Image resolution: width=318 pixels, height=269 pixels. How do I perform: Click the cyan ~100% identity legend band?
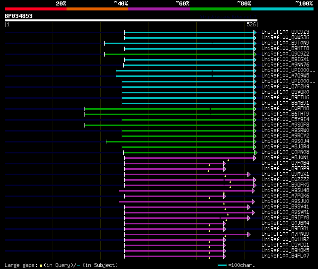coord(283,9)
